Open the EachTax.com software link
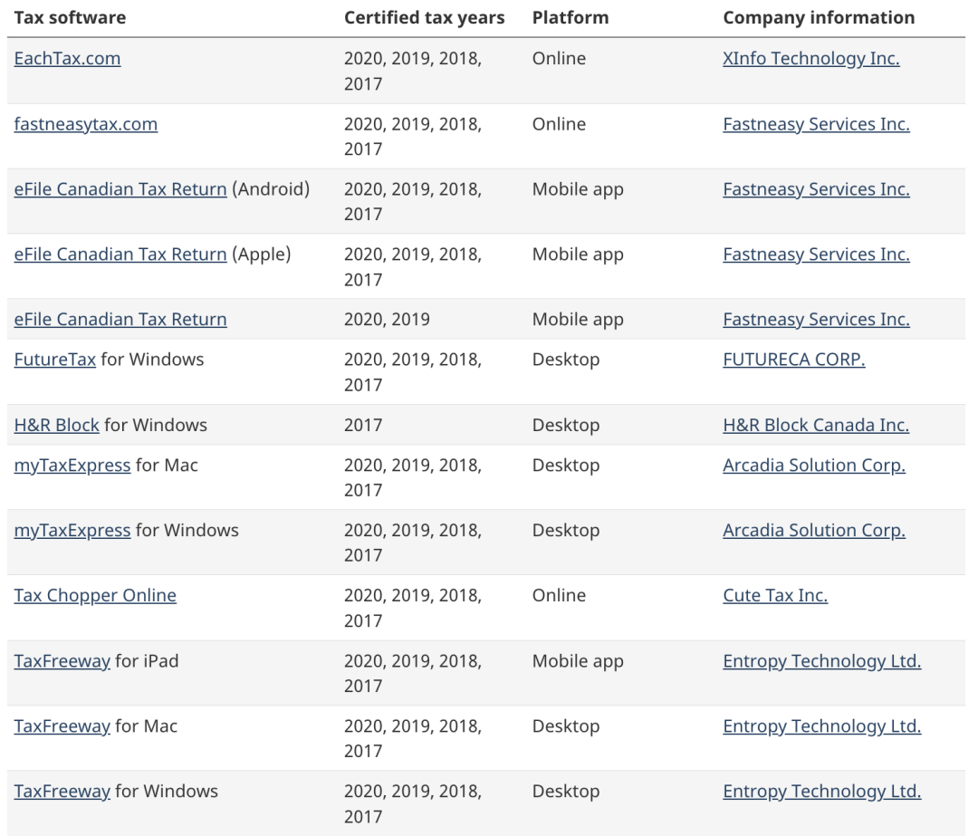The width and height of the screenshot is (978, 836). pyautogui.click(x=67, y=59)
